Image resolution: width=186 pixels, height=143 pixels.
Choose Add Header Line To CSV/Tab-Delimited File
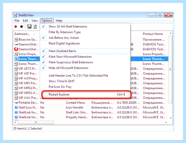(85, 76)
